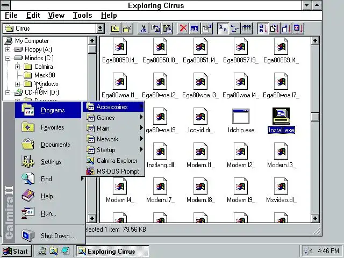Switch to small icons list view

click(235, 28)
